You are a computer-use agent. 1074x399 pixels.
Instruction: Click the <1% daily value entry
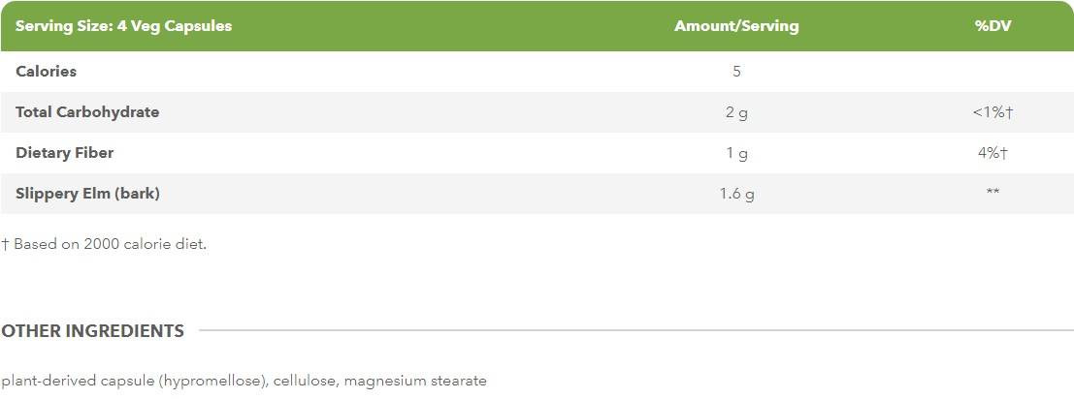993,112
